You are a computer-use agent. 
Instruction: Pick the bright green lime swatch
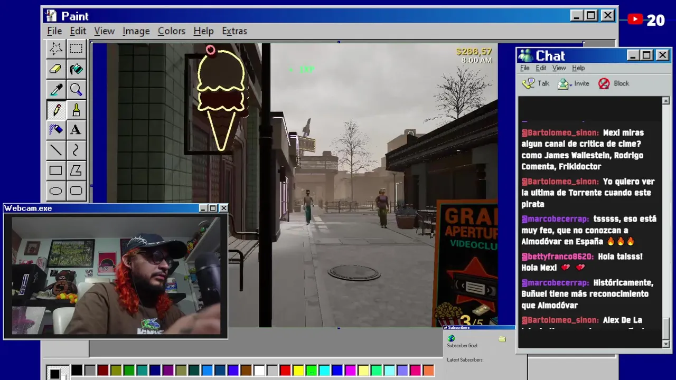(x=311, y=370)
